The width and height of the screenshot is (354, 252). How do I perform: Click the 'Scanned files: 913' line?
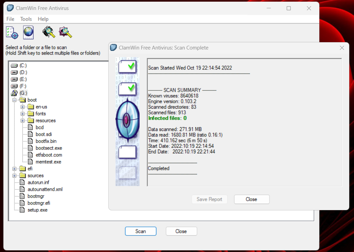167,112
